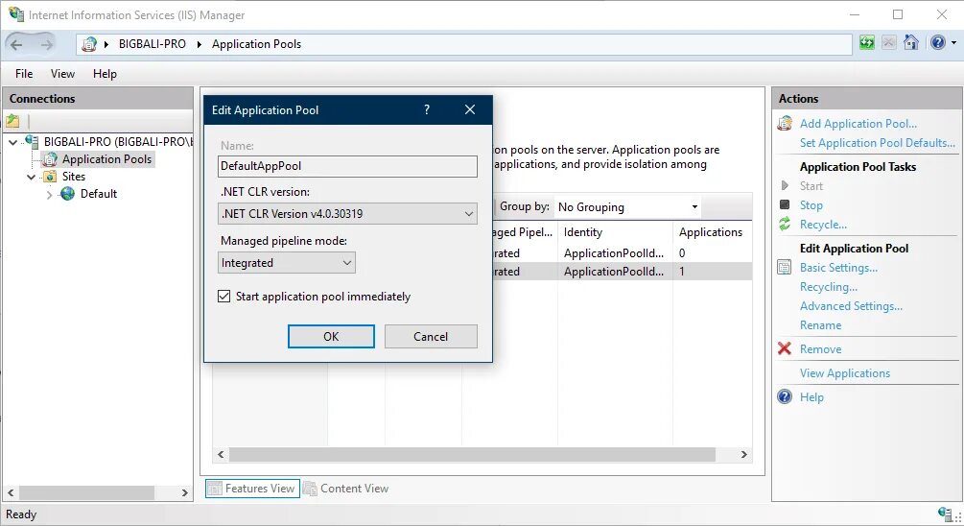Image resolution: width=964 pixels, height=526 pixels.
Task: Click the Default site globe icon
Action: point(67,194)
